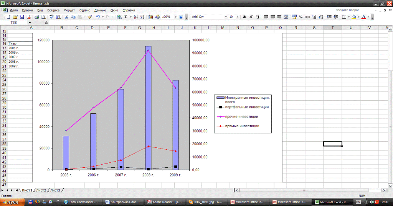Open the Вставка menu
The width and height of the screenshot is (393, 206).
pos(53,10)
